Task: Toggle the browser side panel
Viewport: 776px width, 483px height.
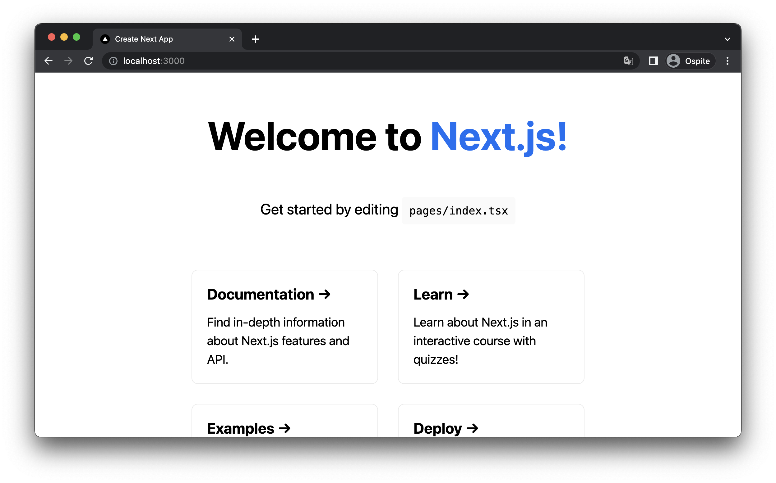Action: pos(653,61)
